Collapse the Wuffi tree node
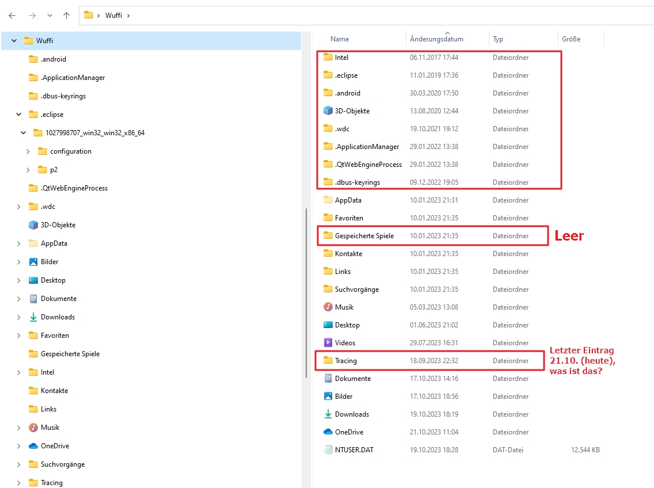The width and height of the screenshot is (654, 488). click(x=14, y=40)
